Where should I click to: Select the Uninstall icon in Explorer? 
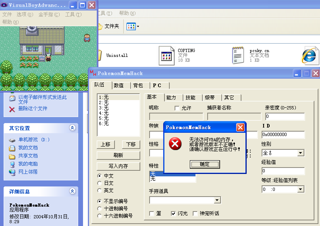click(x=100, y=55)
